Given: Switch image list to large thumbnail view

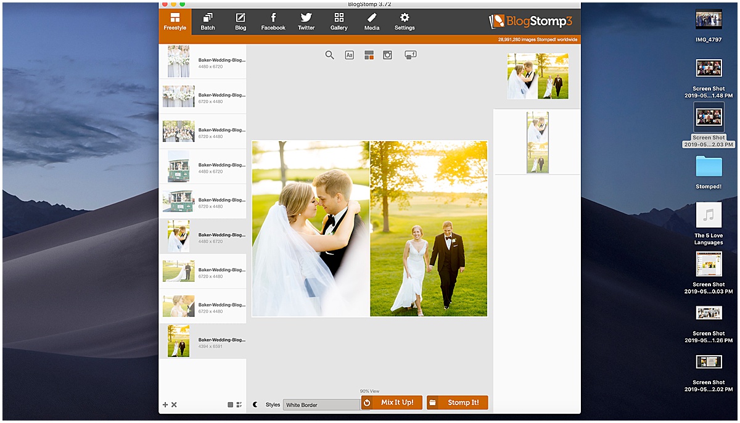Looking at the screenshot, I should pos(231,405).
